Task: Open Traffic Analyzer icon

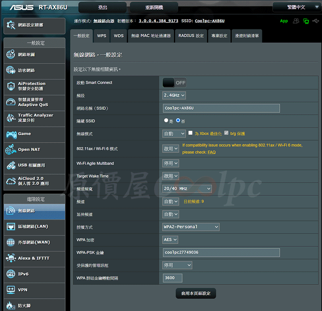Action: (11, 118)
